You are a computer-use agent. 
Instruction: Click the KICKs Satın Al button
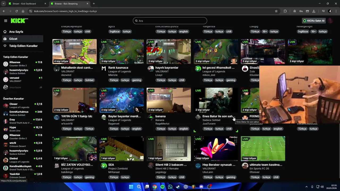[x=314, y=21]
